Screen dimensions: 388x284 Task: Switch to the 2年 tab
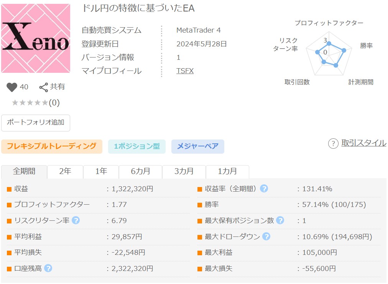[x=65, y=171]
